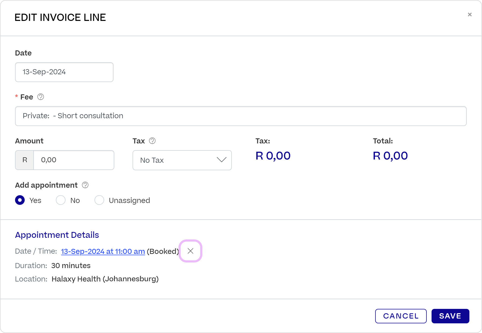Open the Fee help tooltip icon
This screenshot has width=482, height=333.
click(x=41, y=97)
